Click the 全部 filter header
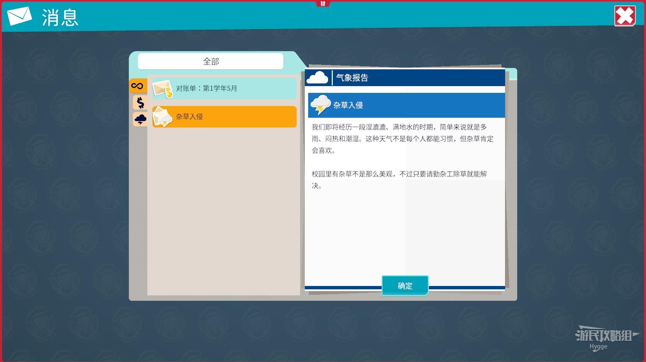 pyautogui.click(x=211, y=61)
